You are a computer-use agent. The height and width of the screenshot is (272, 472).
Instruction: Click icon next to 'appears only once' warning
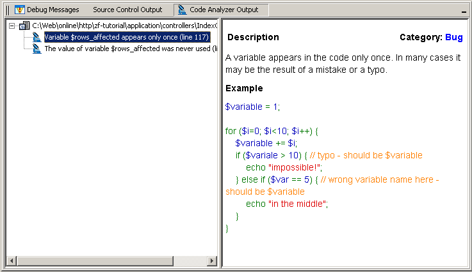37,37
